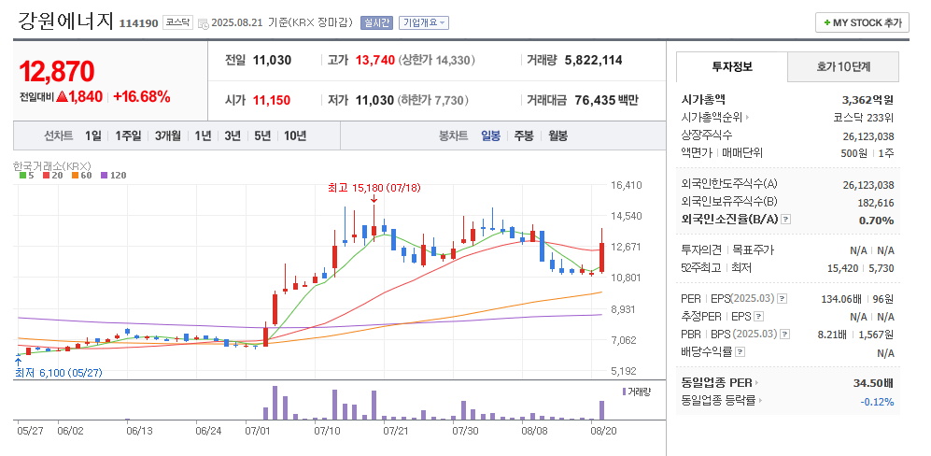Select the 1주일 line chart range

[x=128, y=135]
